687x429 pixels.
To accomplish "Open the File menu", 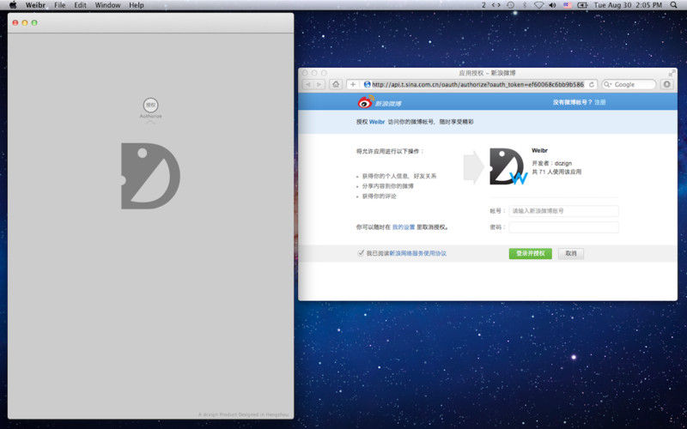I will point(59,5).
